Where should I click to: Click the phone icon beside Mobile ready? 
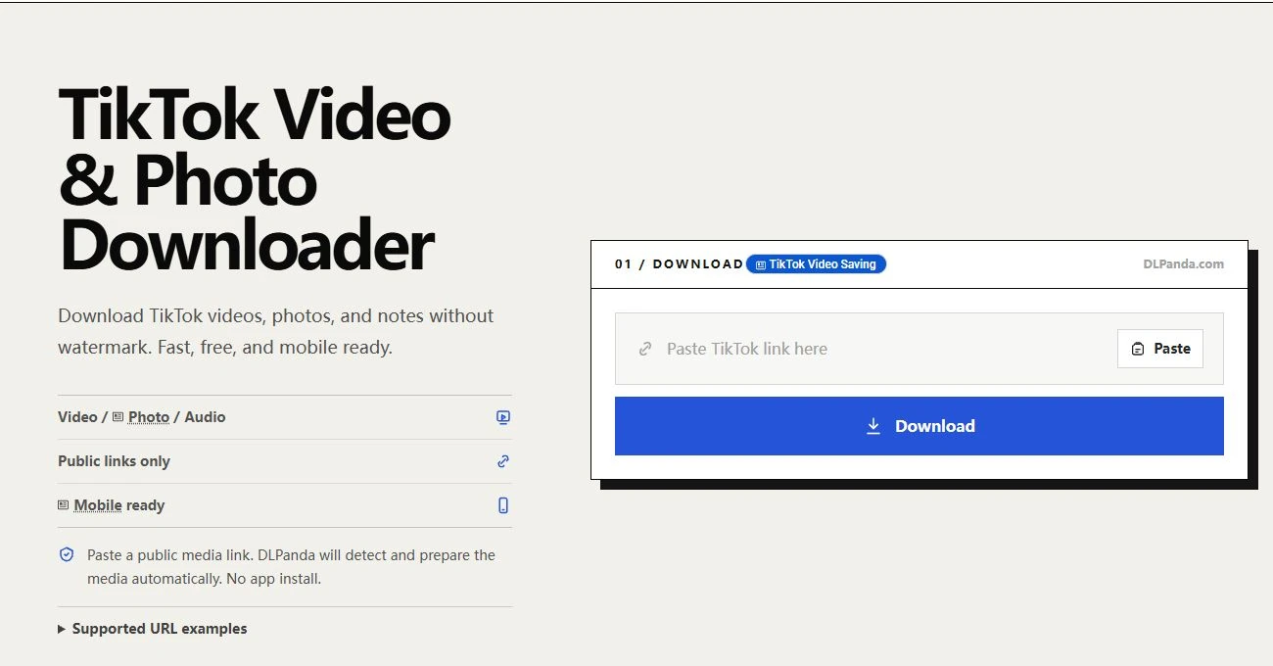[503, 505]
